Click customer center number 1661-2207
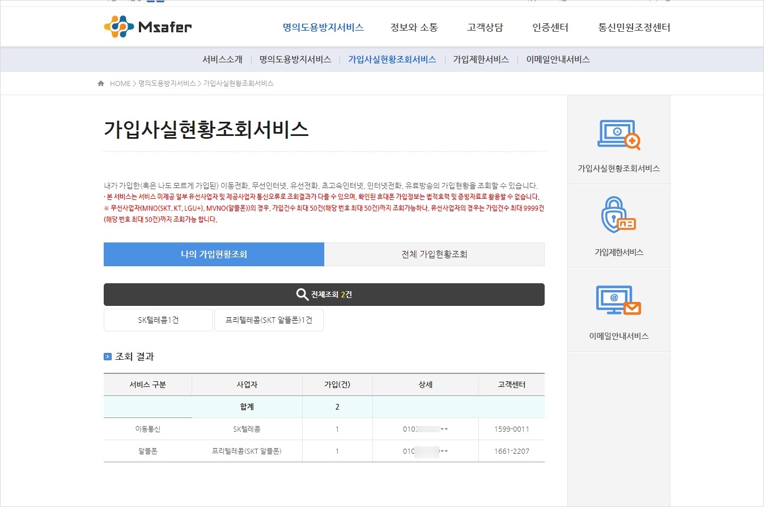764x507 pixels. [x=512, y=451]
